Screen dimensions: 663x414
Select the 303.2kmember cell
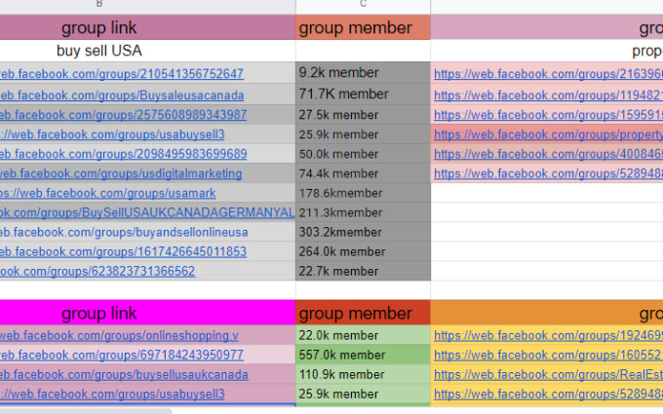click(363, 232)
